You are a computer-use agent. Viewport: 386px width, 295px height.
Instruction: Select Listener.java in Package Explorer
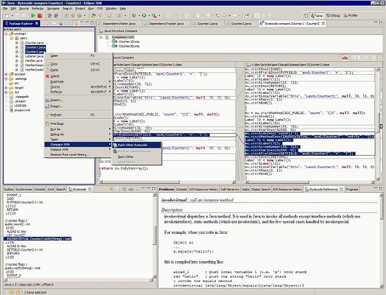point(34,56)
